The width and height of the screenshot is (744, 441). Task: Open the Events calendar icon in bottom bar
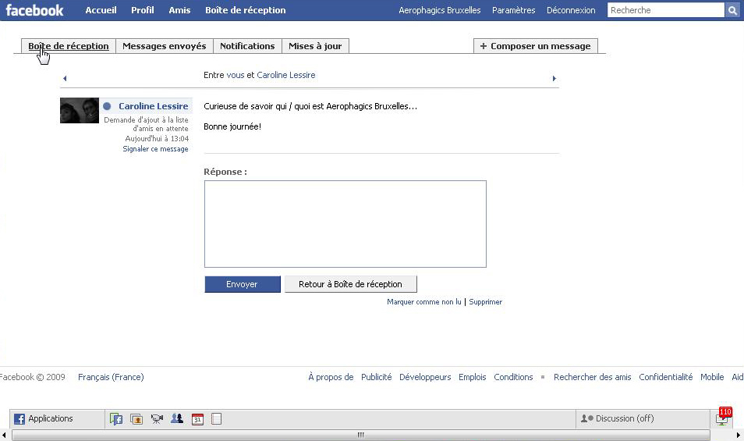pyautogui.click(x=197, y=419)
